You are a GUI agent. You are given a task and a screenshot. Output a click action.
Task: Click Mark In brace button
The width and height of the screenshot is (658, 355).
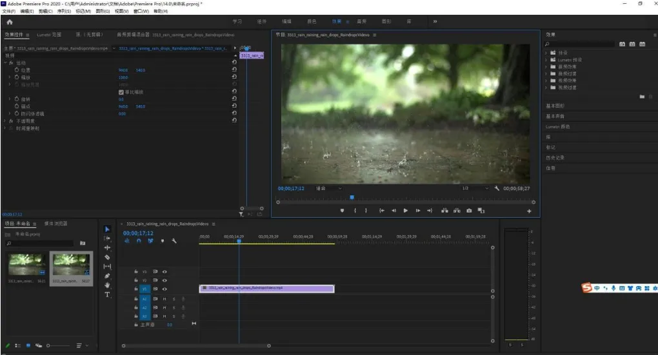tap(355, 211)
